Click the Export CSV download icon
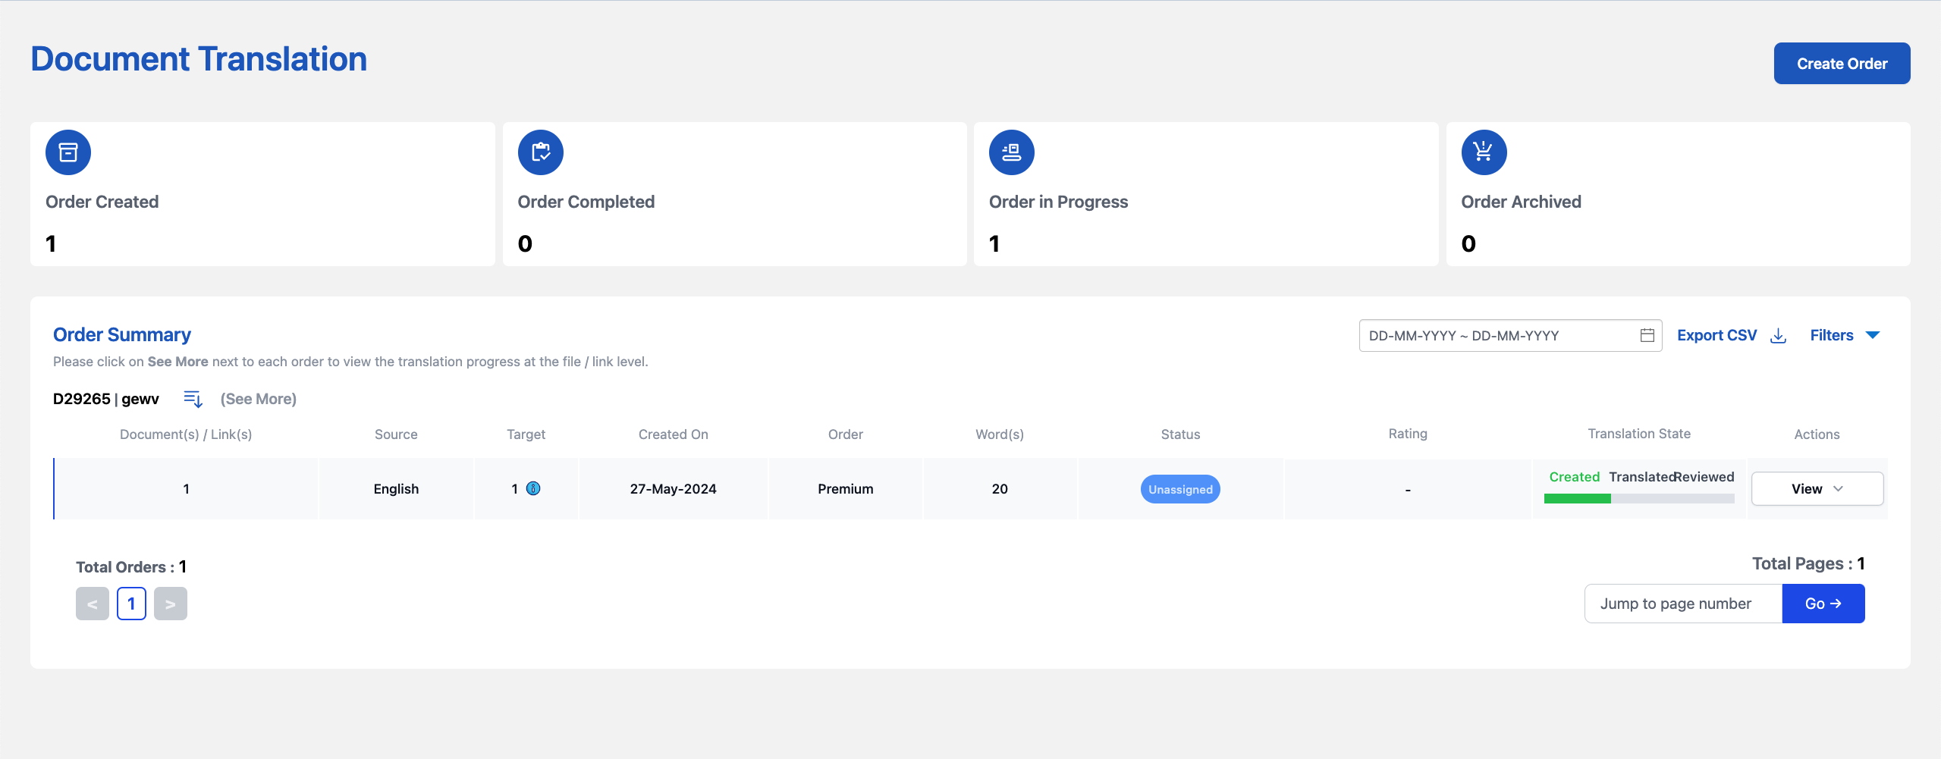 click(1778, 335)
